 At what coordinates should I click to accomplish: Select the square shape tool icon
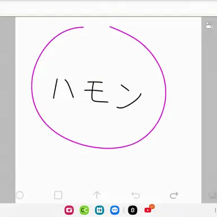(x=58, y=195)
